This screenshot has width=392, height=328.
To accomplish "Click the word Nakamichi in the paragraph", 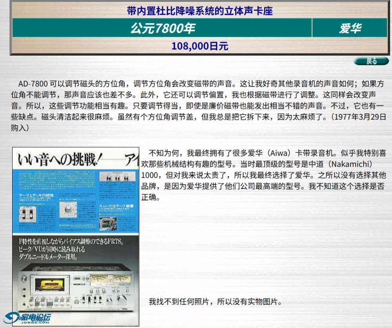I will tap(350, 164).
